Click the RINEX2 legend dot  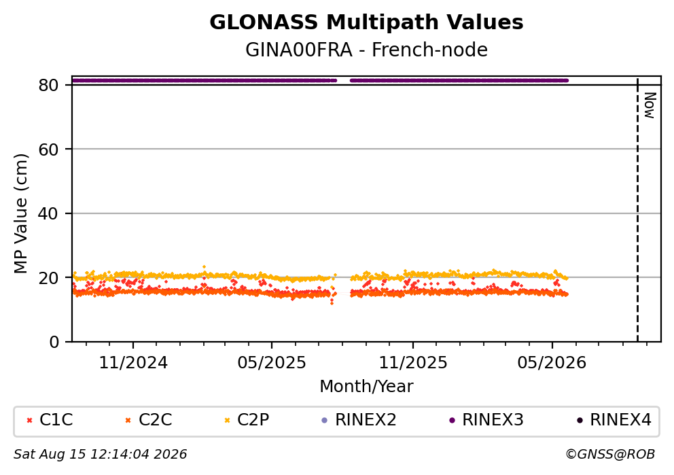[x=325, y=421]
